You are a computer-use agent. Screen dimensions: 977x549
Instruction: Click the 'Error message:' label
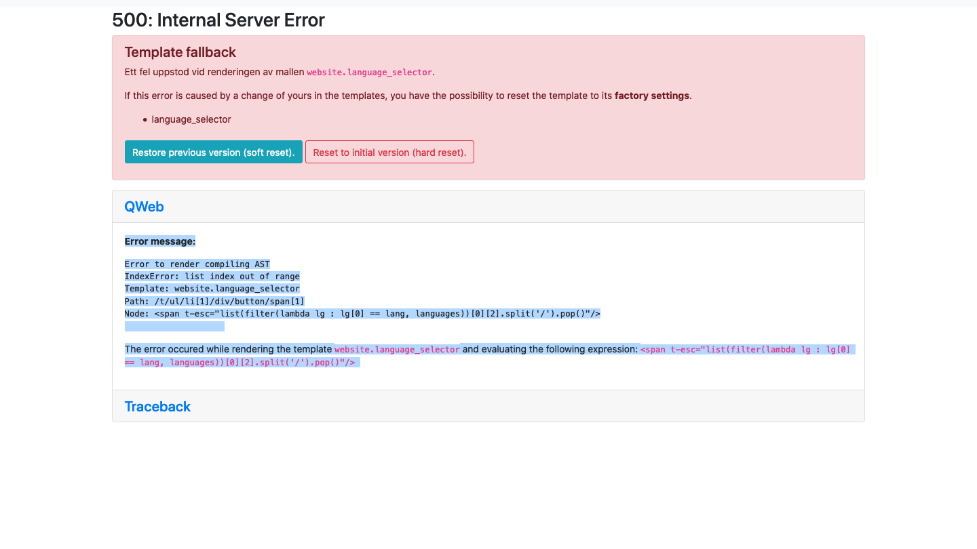pyautogui.click(x=160, y=241)
